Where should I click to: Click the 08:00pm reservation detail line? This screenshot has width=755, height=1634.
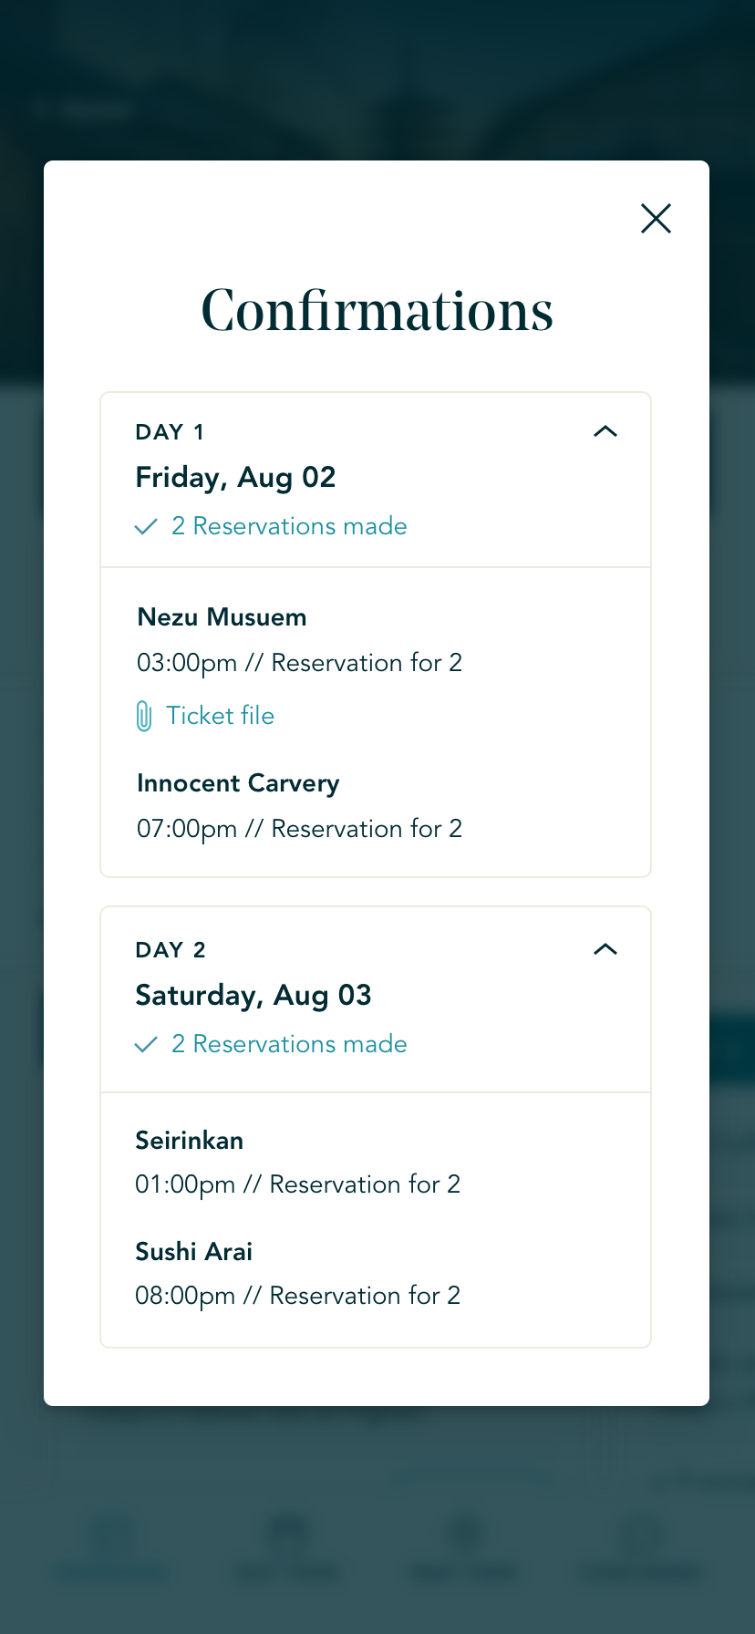coord(297,1296)
